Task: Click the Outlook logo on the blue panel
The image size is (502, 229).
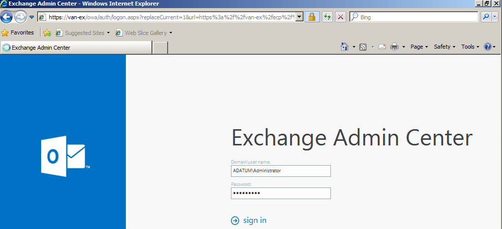Action: 65,157
